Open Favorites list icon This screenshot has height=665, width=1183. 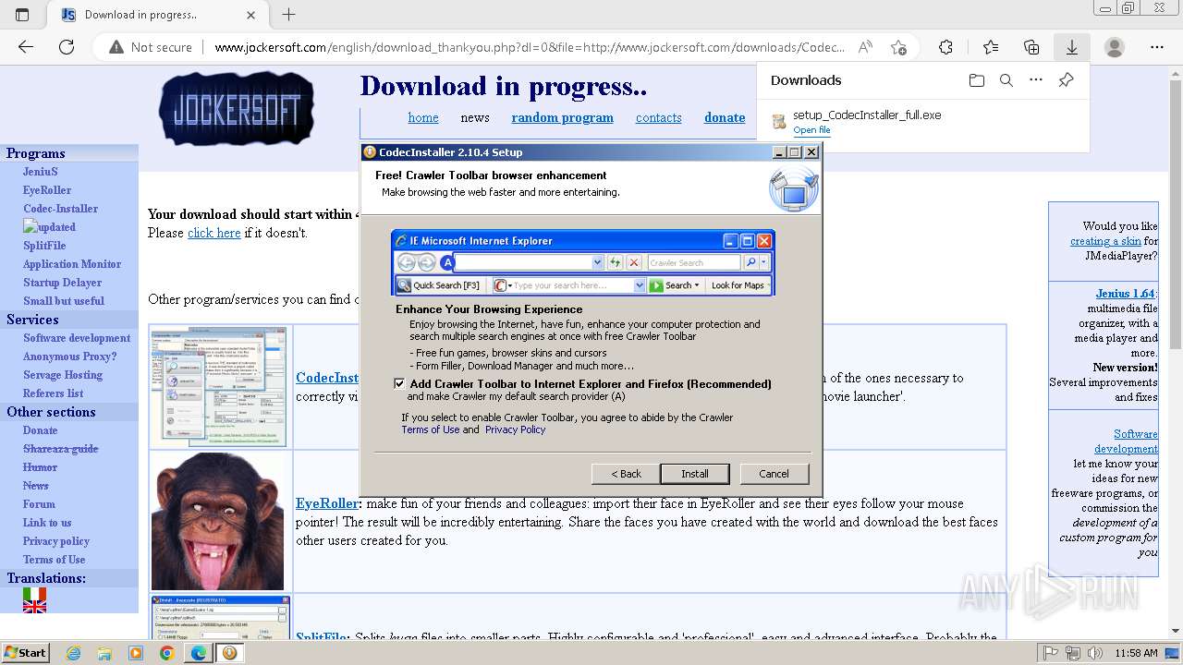click(x=991, y=47)
